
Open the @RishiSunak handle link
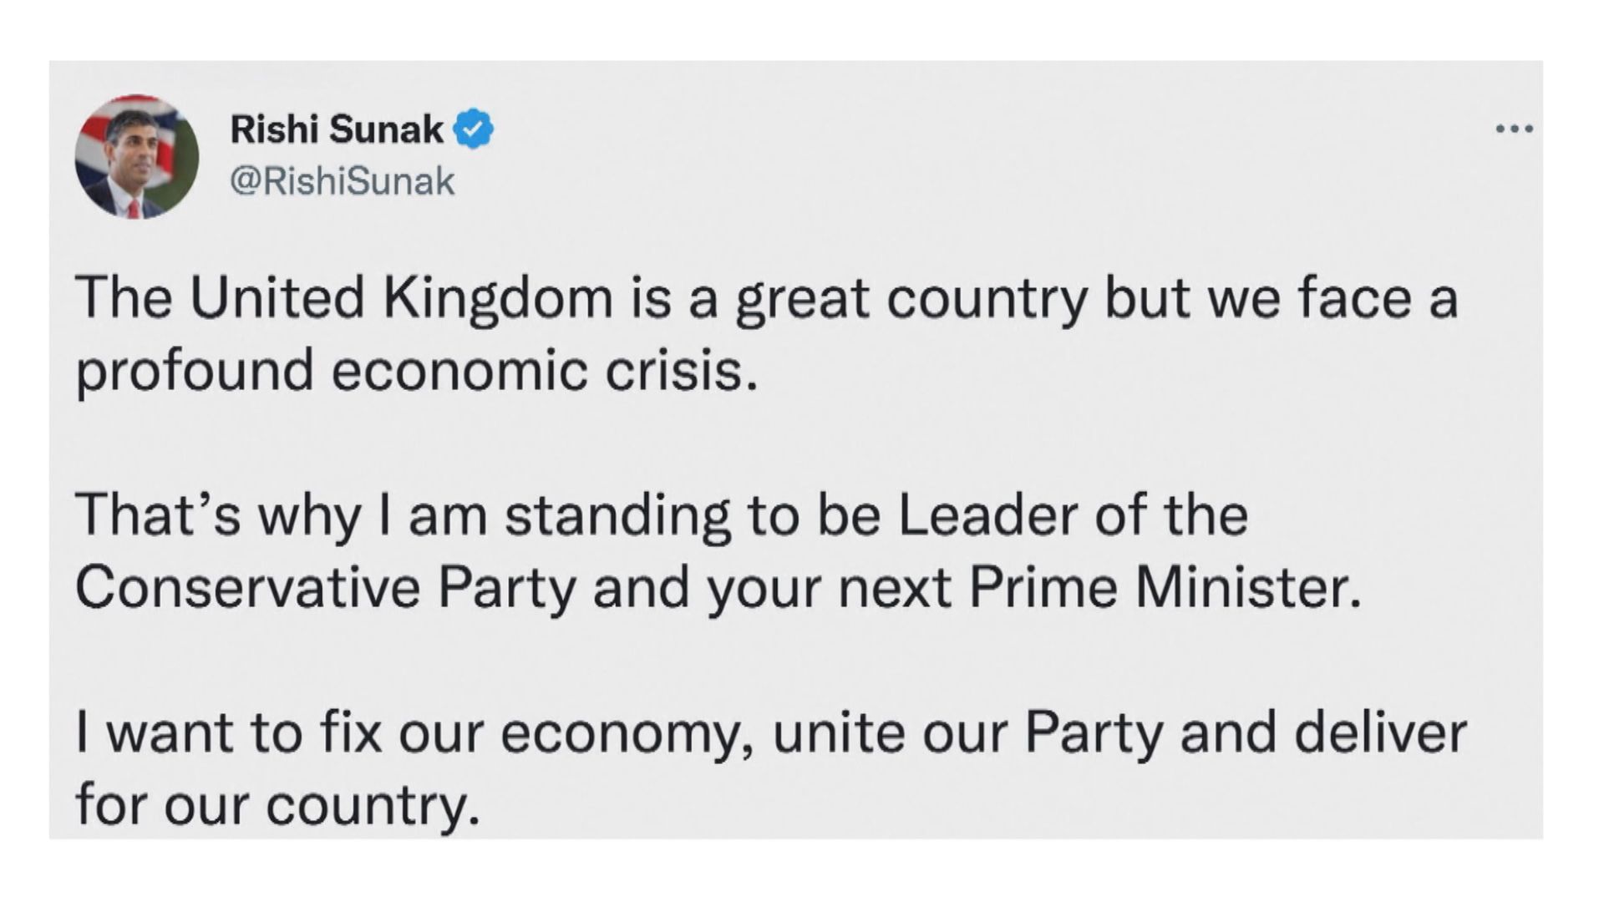pos(342,181)
